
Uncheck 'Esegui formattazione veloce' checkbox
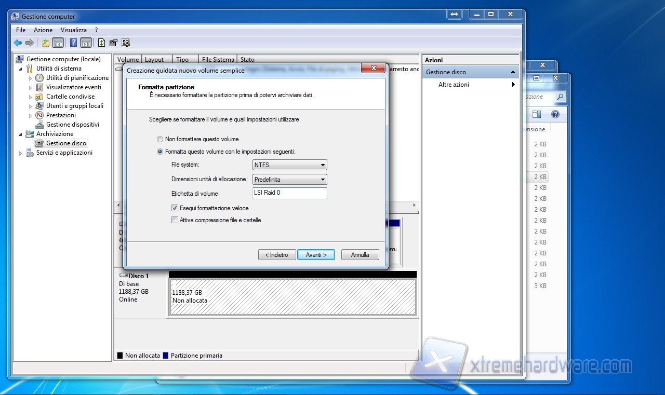(175, 208)
